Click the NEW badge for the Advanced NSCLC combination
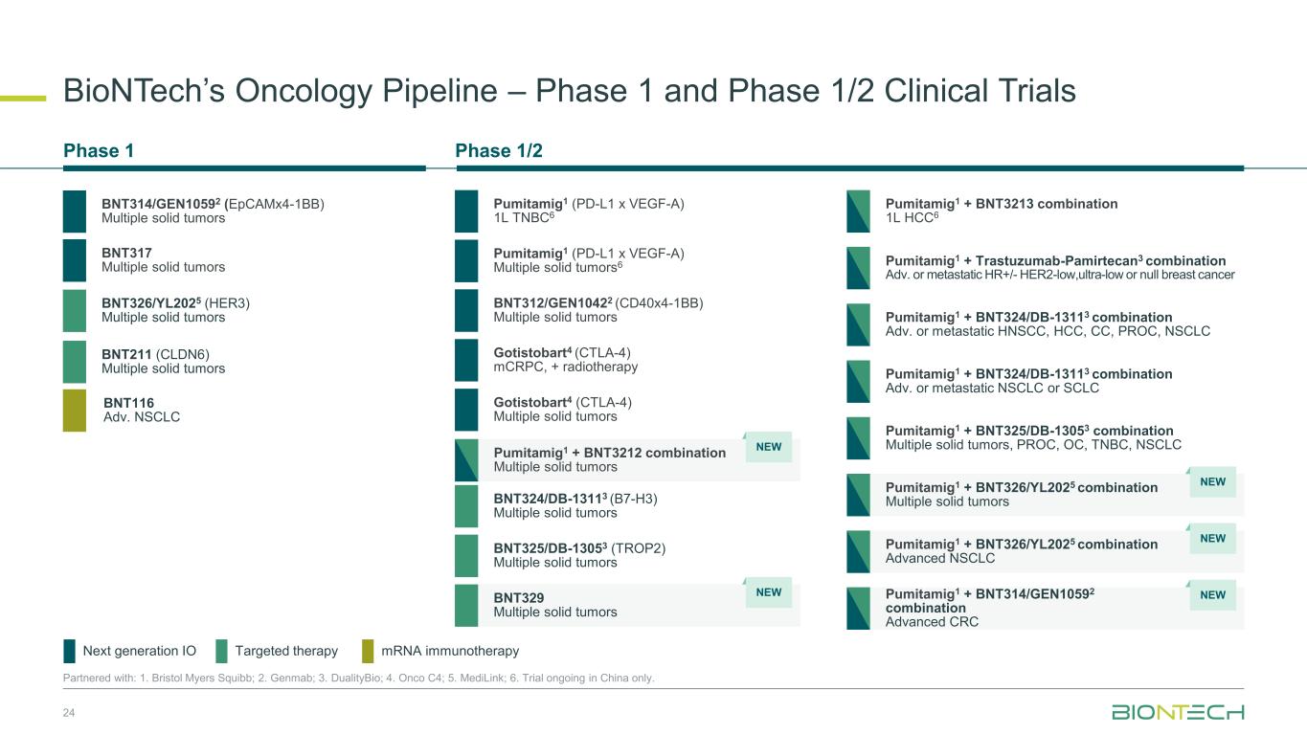 coord(1212,539)
